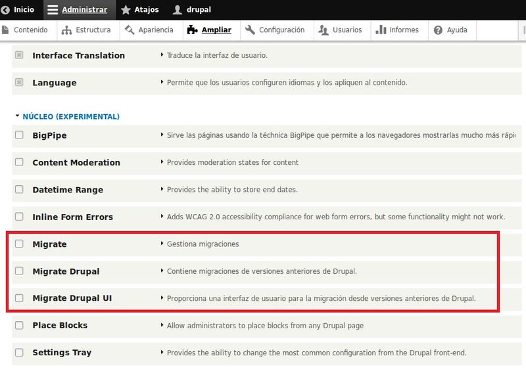Toggle the Administrar toolbar tab
Viewport: 526px width, 371px height.
click(x=80, y=10)
